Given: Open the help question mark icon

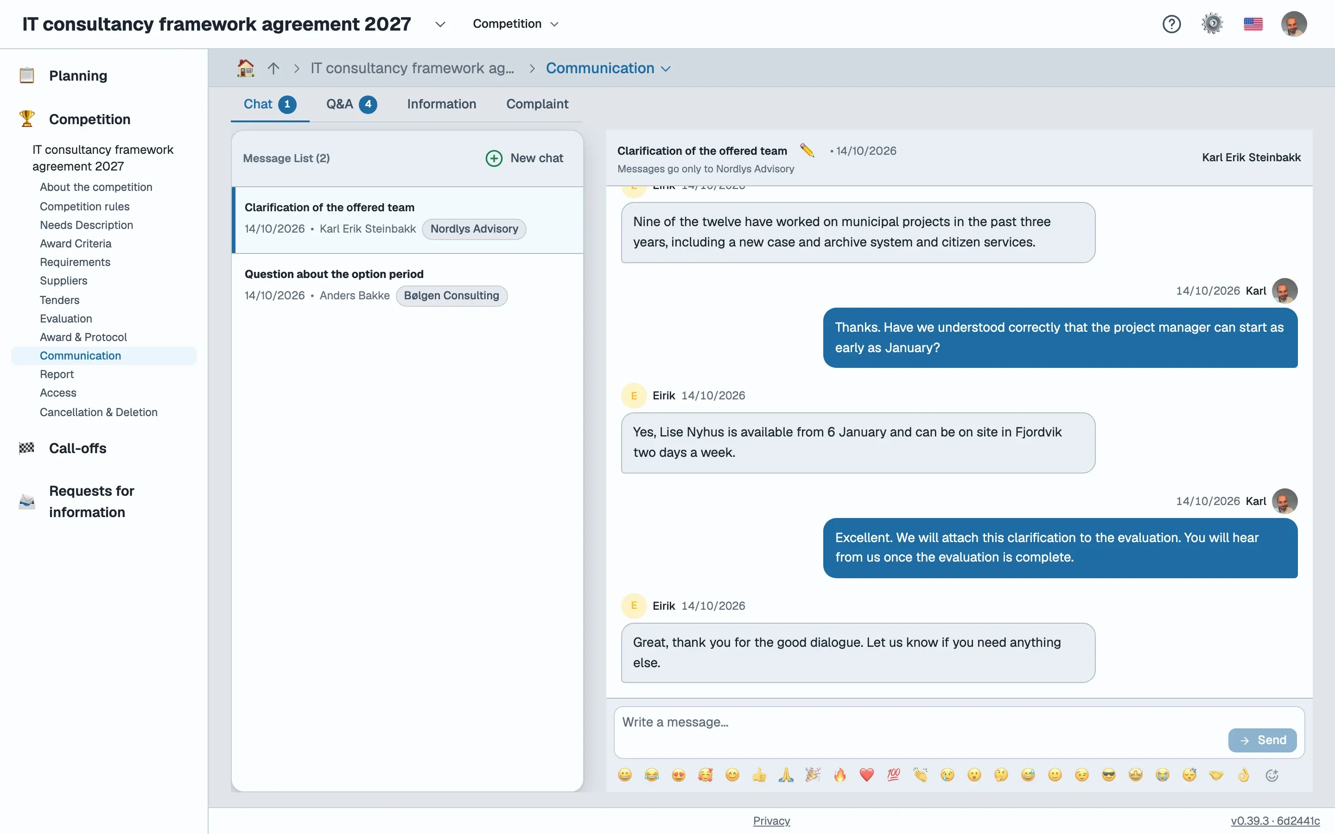Looking at the screenshot, I should pos(1171,24).
